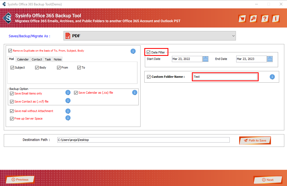
Task: Select the Contact tab
Action: point(37,59)
